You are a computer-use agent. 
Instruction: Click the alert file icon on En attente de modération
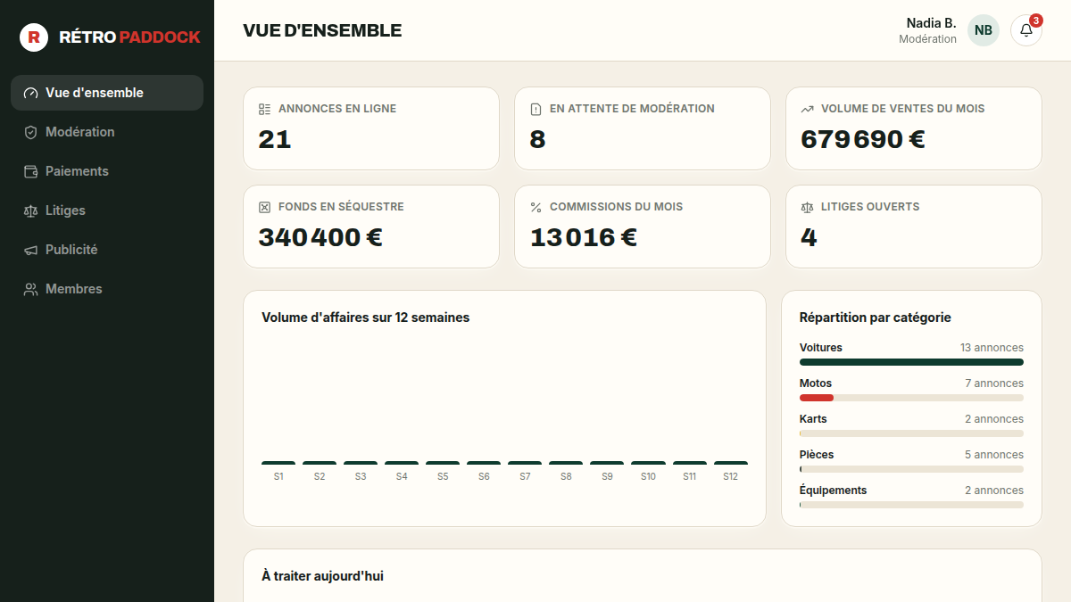[535, 109]
